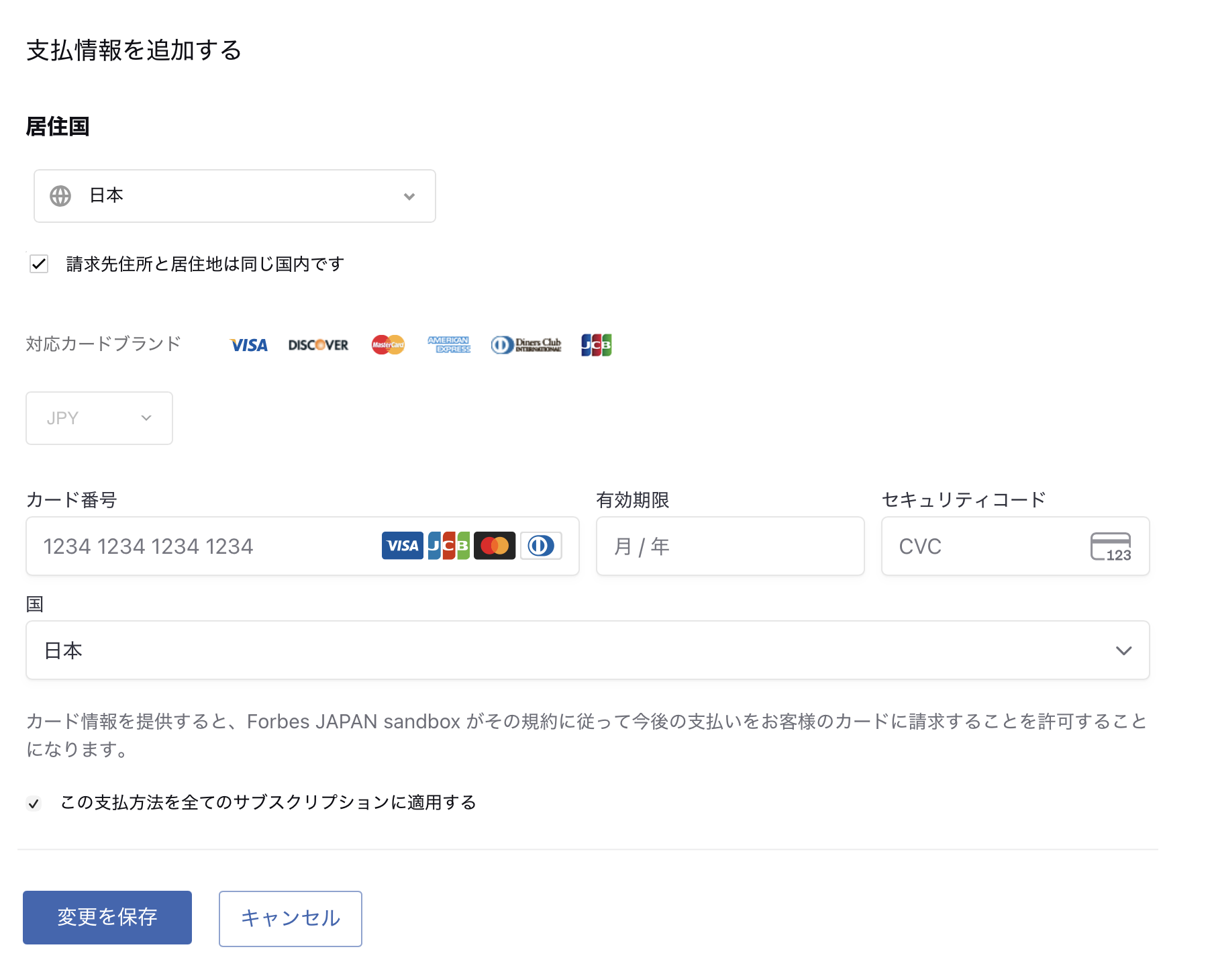Click the Diners icon inside card number field
Screen dimensions: 1212x976
(x=541, y=546)
